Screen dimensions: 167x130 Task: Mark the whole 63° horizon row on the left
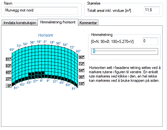point(9,66)
